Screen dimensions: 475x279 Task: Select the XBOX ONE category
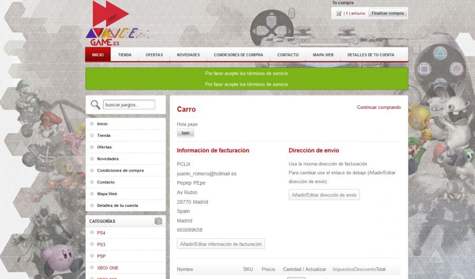coord(108,268)
